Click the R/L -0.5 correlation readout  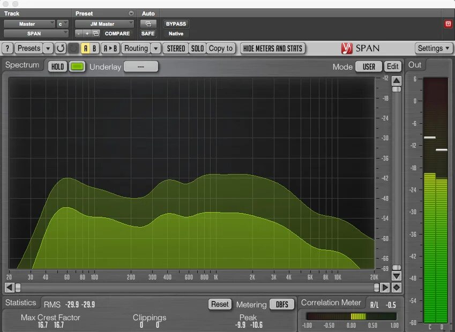(383, 305)
